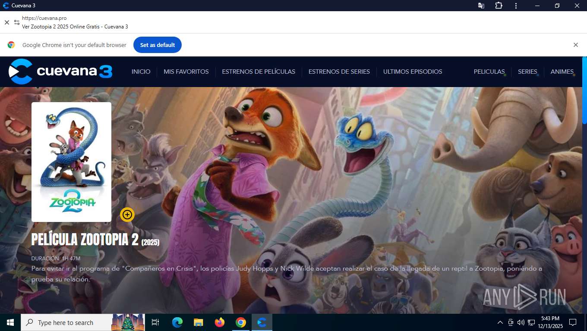Open the notification center icon
Image resolution: width=587 pixels, height=331 pixels.
[573, 322]
